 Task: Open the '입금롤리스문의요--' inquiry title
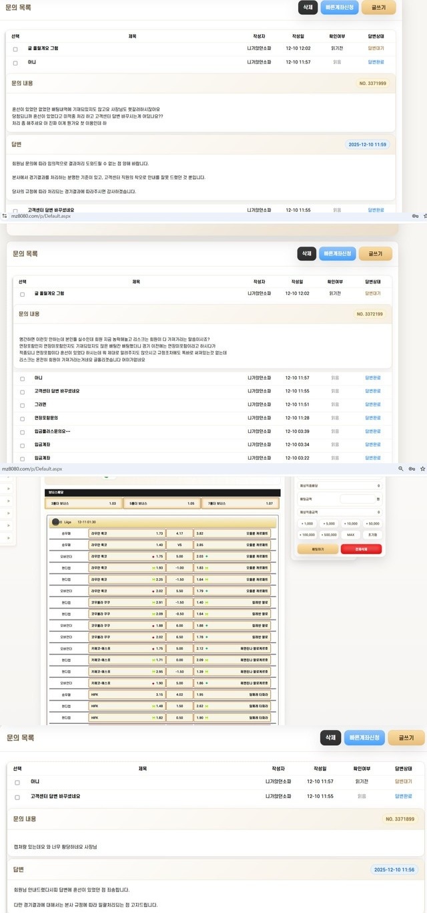pyautogui.click(x=52, y=431)
